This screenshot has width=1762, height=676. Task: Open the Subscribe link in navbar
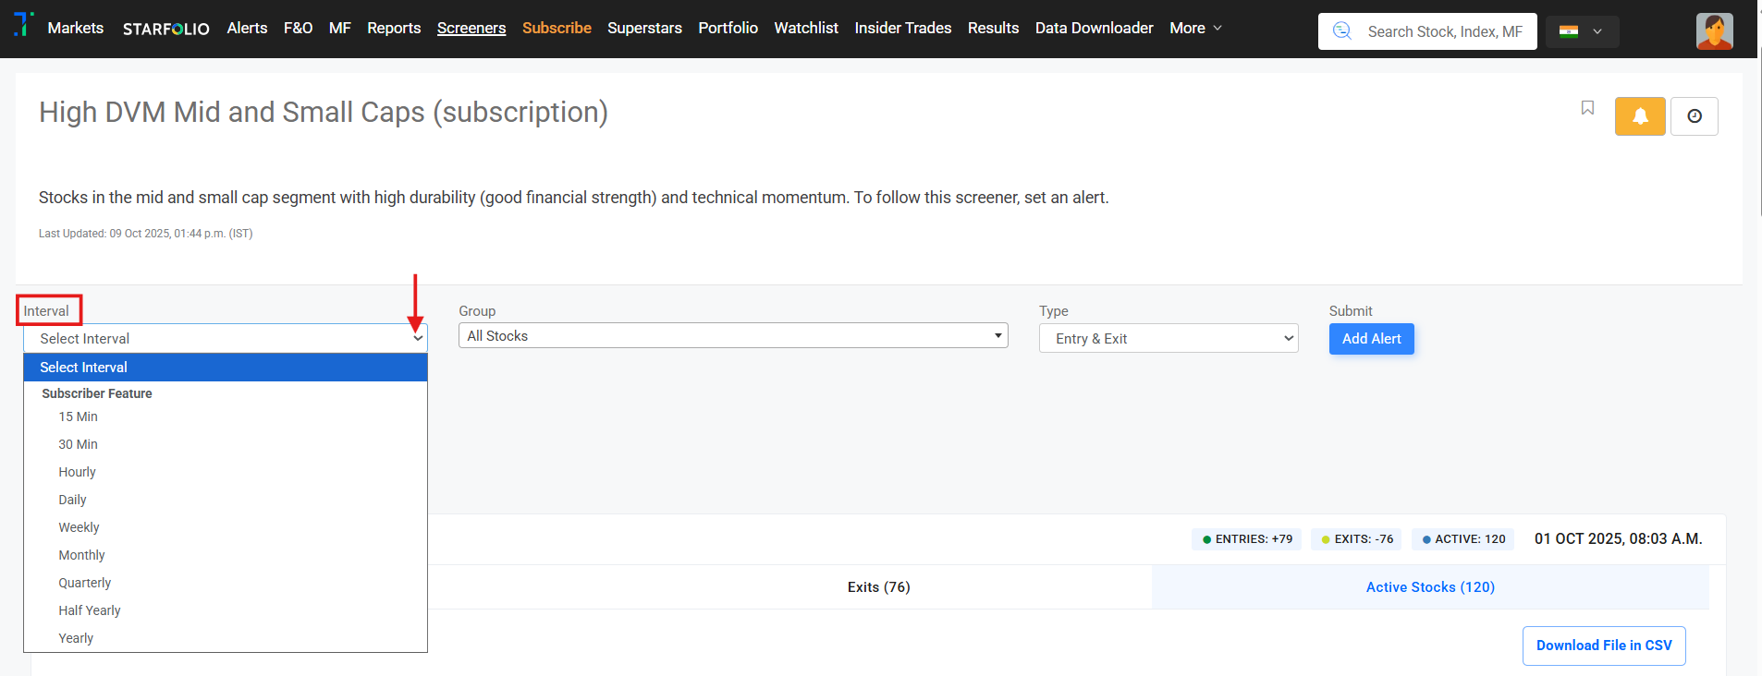(x=557, y=29)
